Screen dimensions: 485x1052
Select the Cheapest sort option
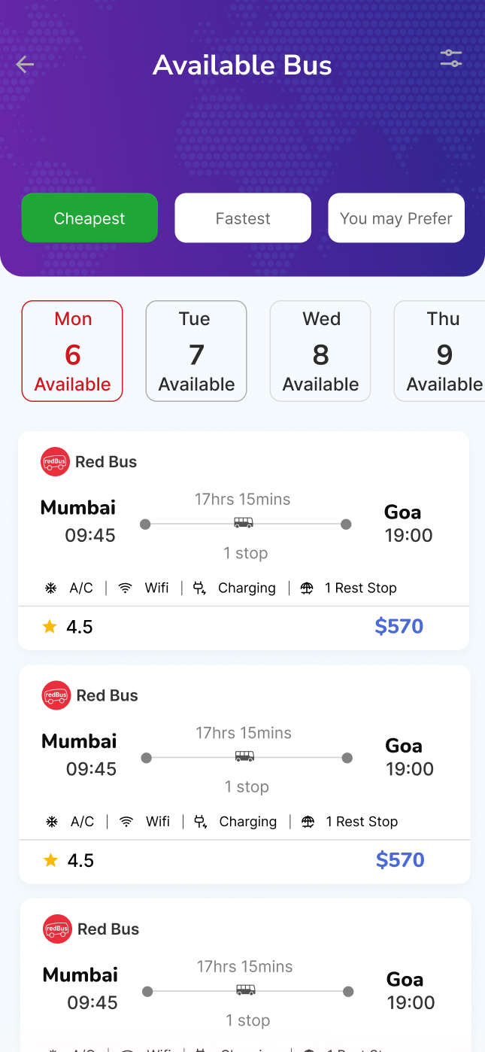point(89,218)
